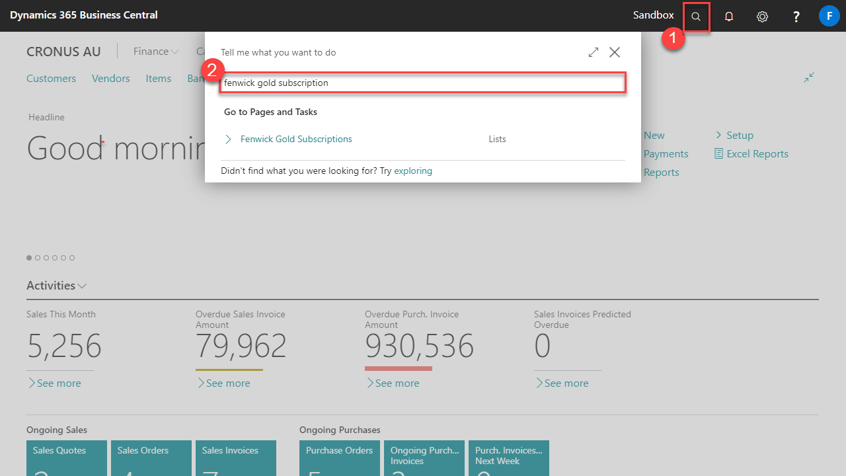Go to Items page

point(159,78)
